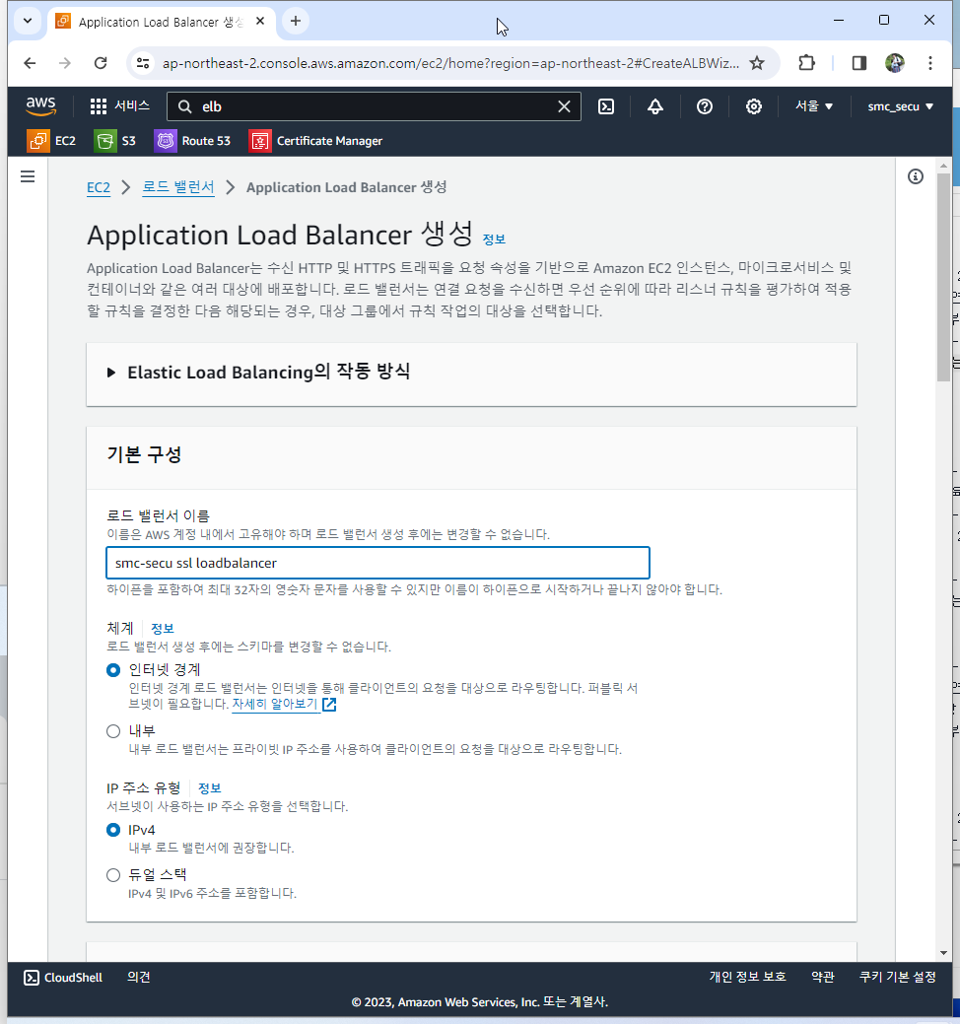
Task: Clear the elb search text with X
Action: 564,106
